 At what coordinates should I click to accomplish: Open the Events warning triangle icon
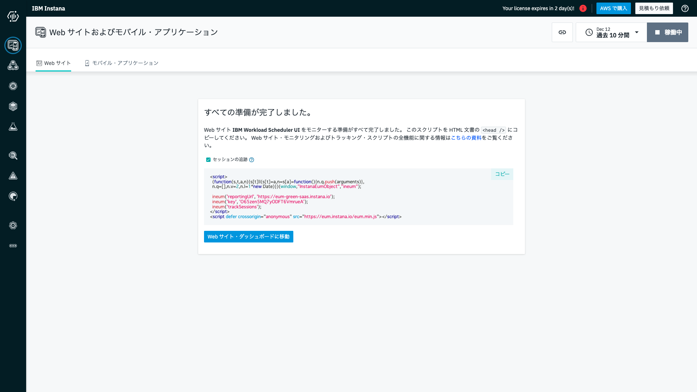tap(13, 176)
